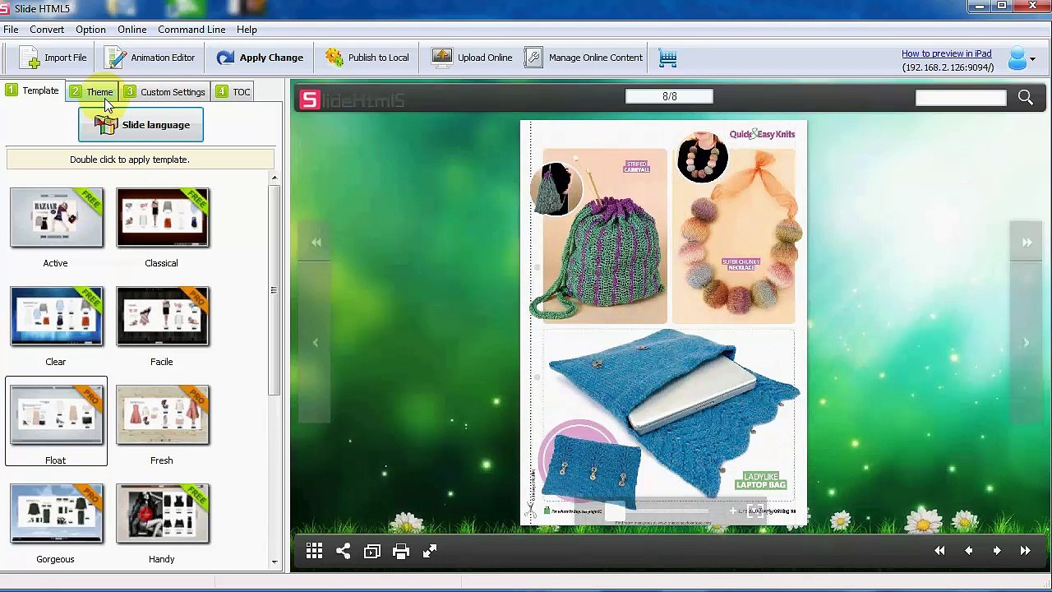Select the Facile template thumbnail

coord(162,317)
